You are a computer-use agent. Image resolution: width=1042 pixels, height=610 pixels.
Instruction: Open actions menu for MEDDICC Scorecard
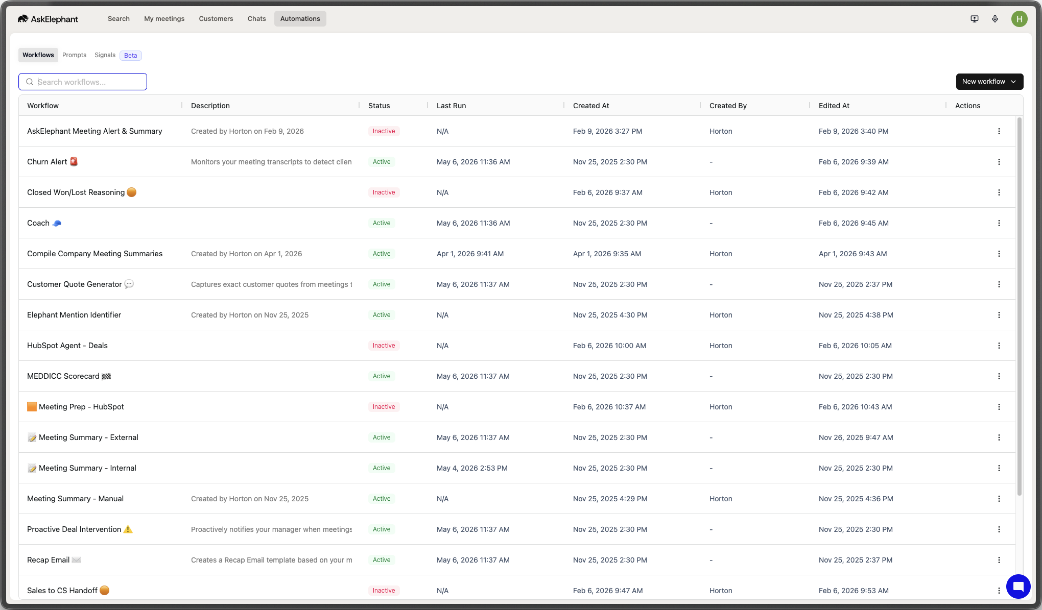(x=999, y=376)
